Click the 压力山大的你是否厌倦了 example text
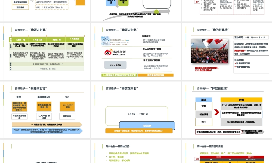This screenshot has width=272, height=163. click(241, 106)
